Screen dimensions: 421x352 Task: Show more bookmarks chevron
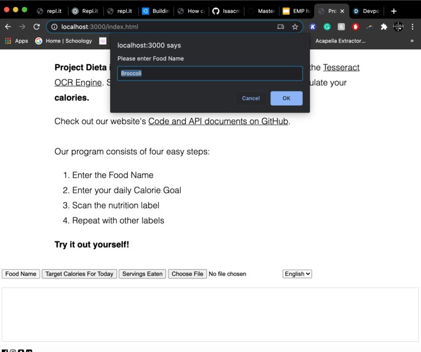pos(412,41)
